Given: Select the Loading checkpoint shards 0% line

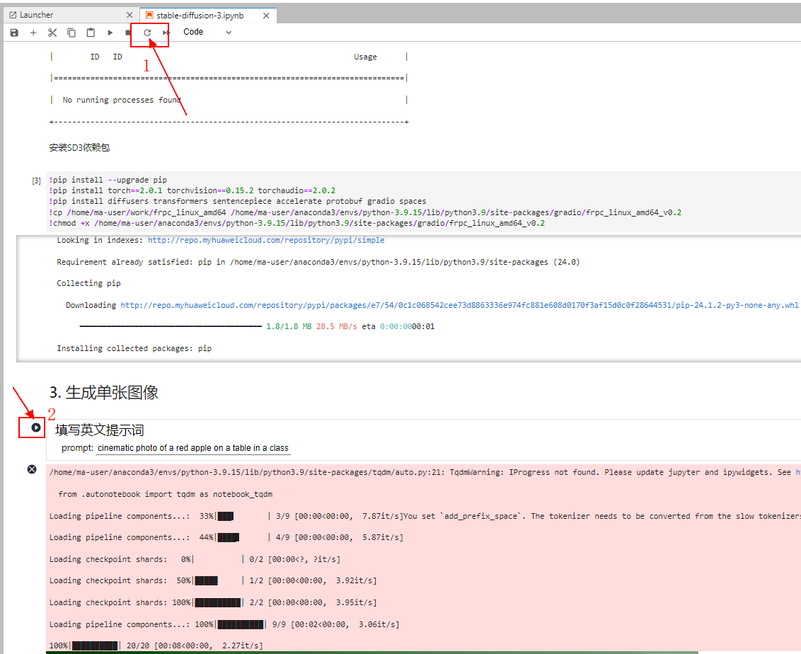Looking at the screenshot, I should click(x=195, y=559).
